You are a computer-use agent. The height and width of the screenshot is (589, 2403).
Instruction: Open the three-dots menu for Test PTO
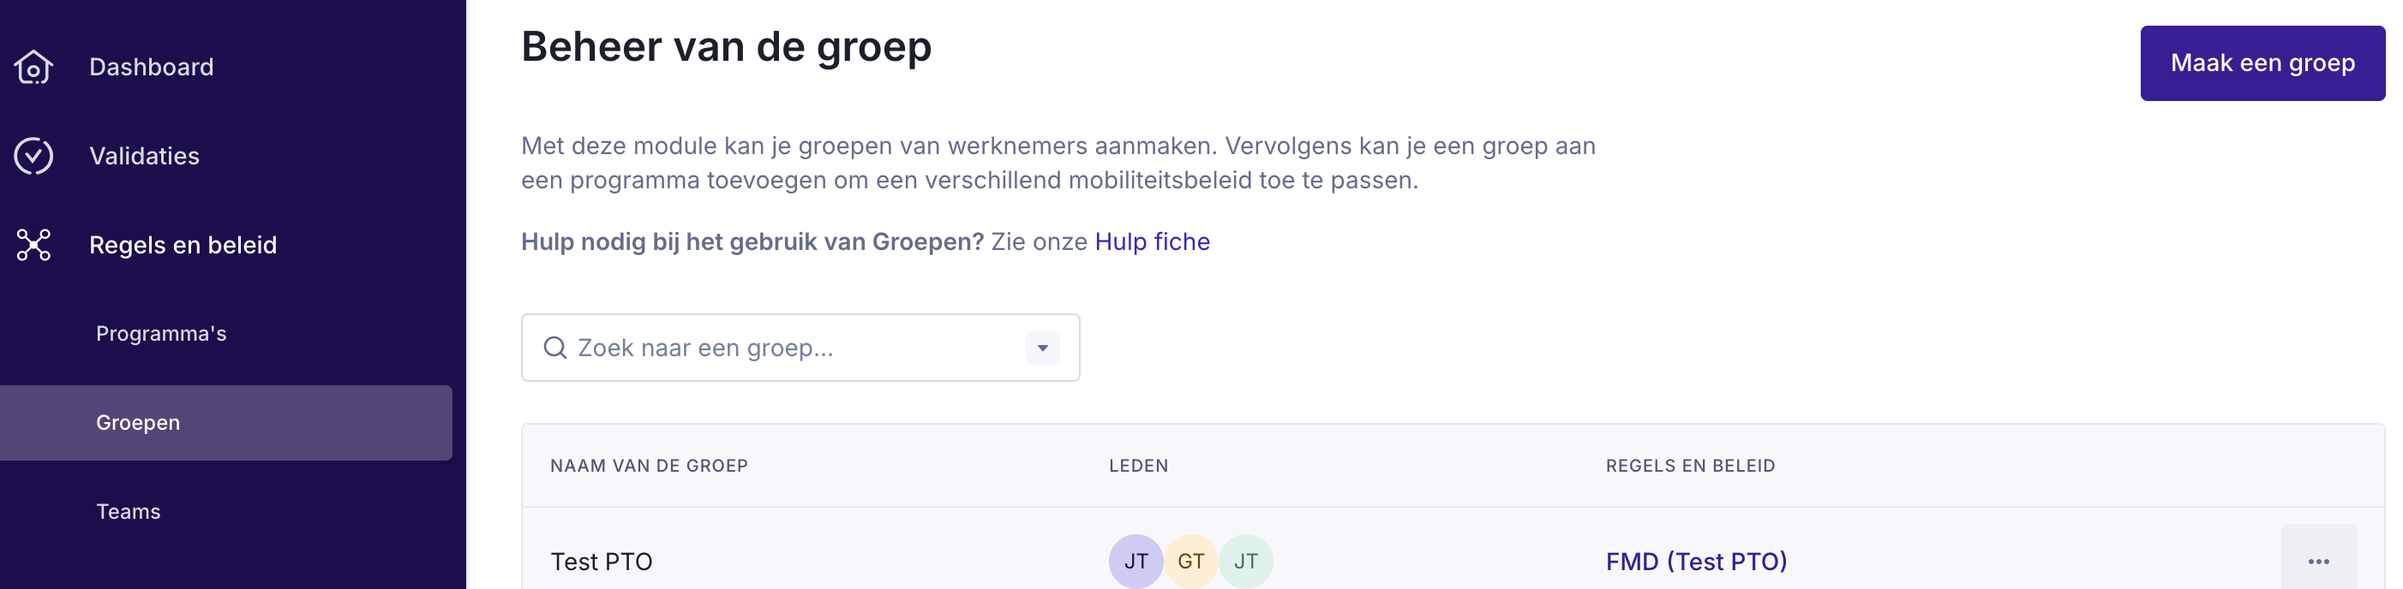pyautogui.click(x=2318, y=561)
